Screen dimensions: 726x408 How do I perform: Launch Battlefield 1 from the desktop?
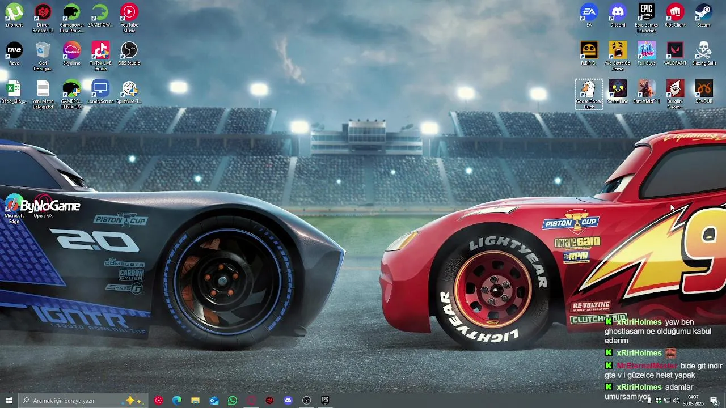tap(647, 92)
